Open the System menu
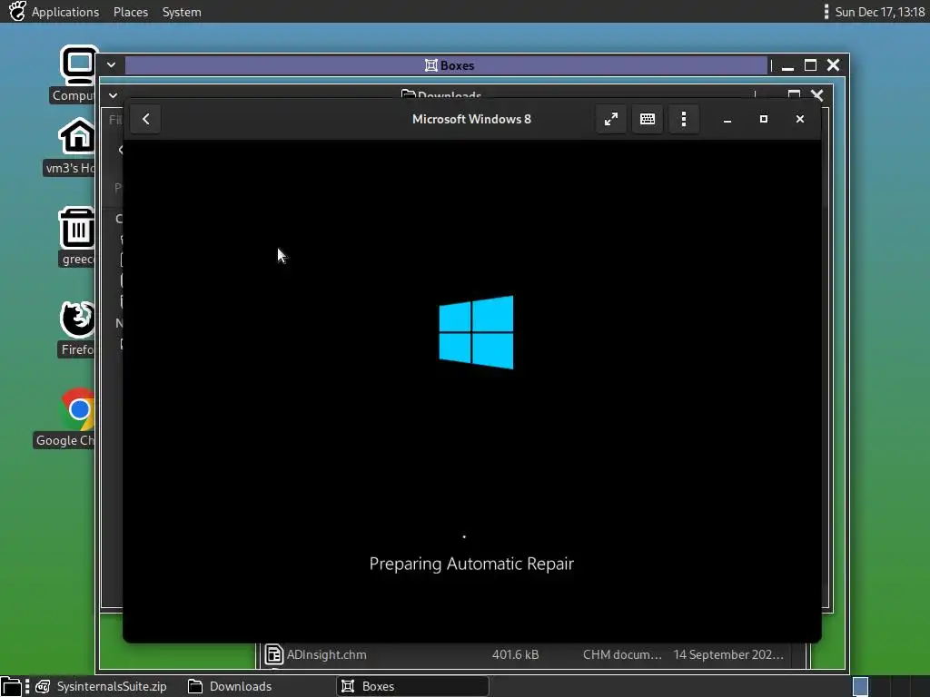 182,12
